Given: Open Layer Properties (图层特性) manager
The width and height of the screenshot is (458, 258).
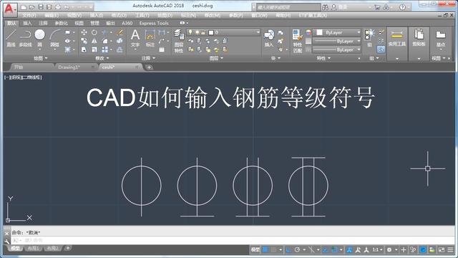Looking at the screenshot, I should click(179, 41).
